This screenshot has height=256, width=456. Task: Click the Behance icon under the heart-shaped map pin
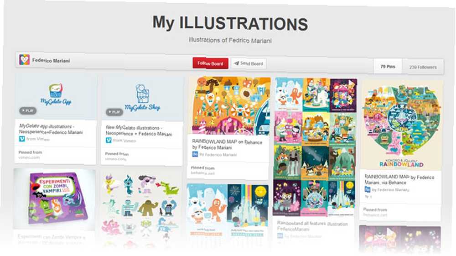tap(367, 189)
